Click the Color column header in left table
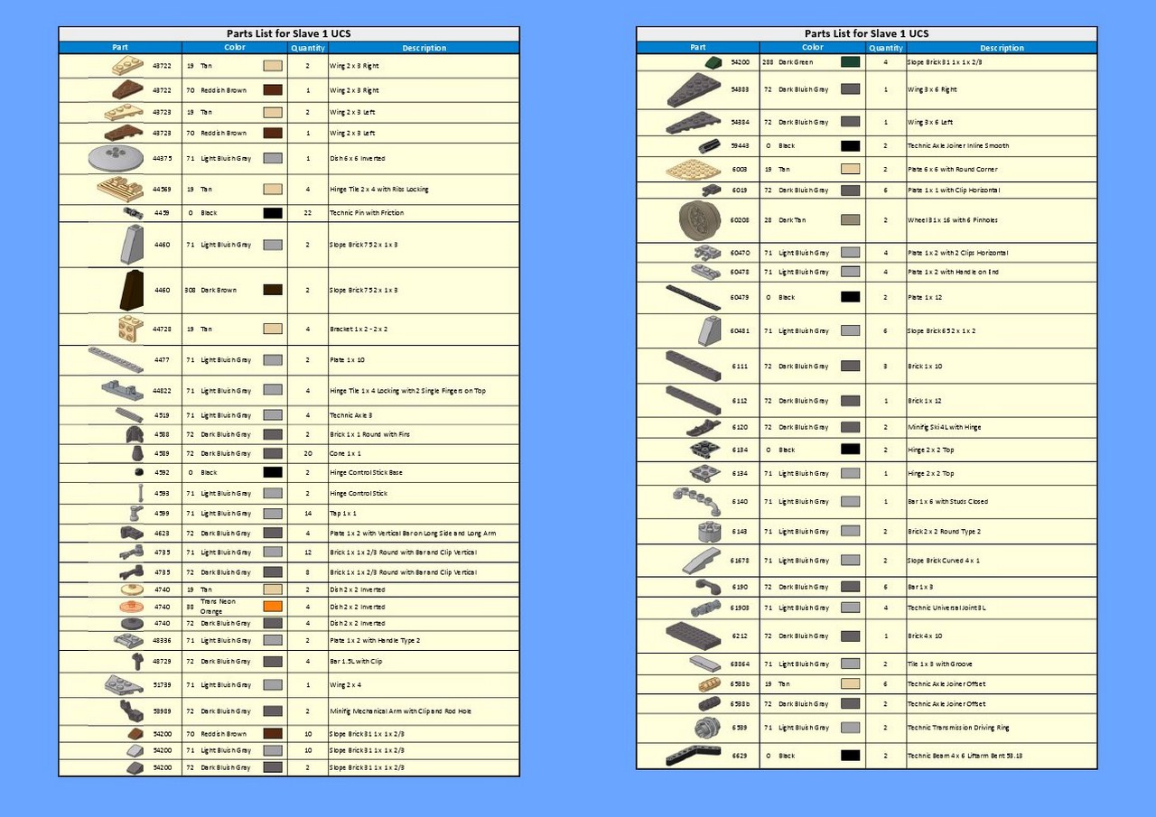1156x817 pixels. (235, 48)
